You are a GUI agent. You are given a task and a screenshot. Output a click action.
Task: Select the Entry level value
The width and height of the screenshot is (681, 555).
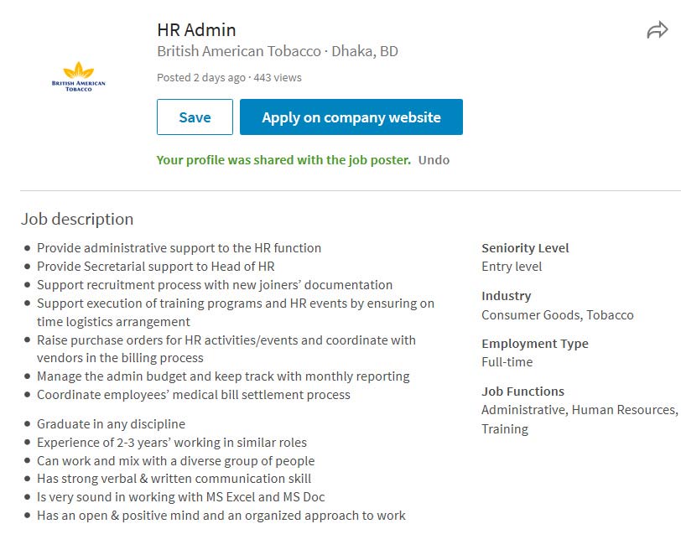point(512,267)
